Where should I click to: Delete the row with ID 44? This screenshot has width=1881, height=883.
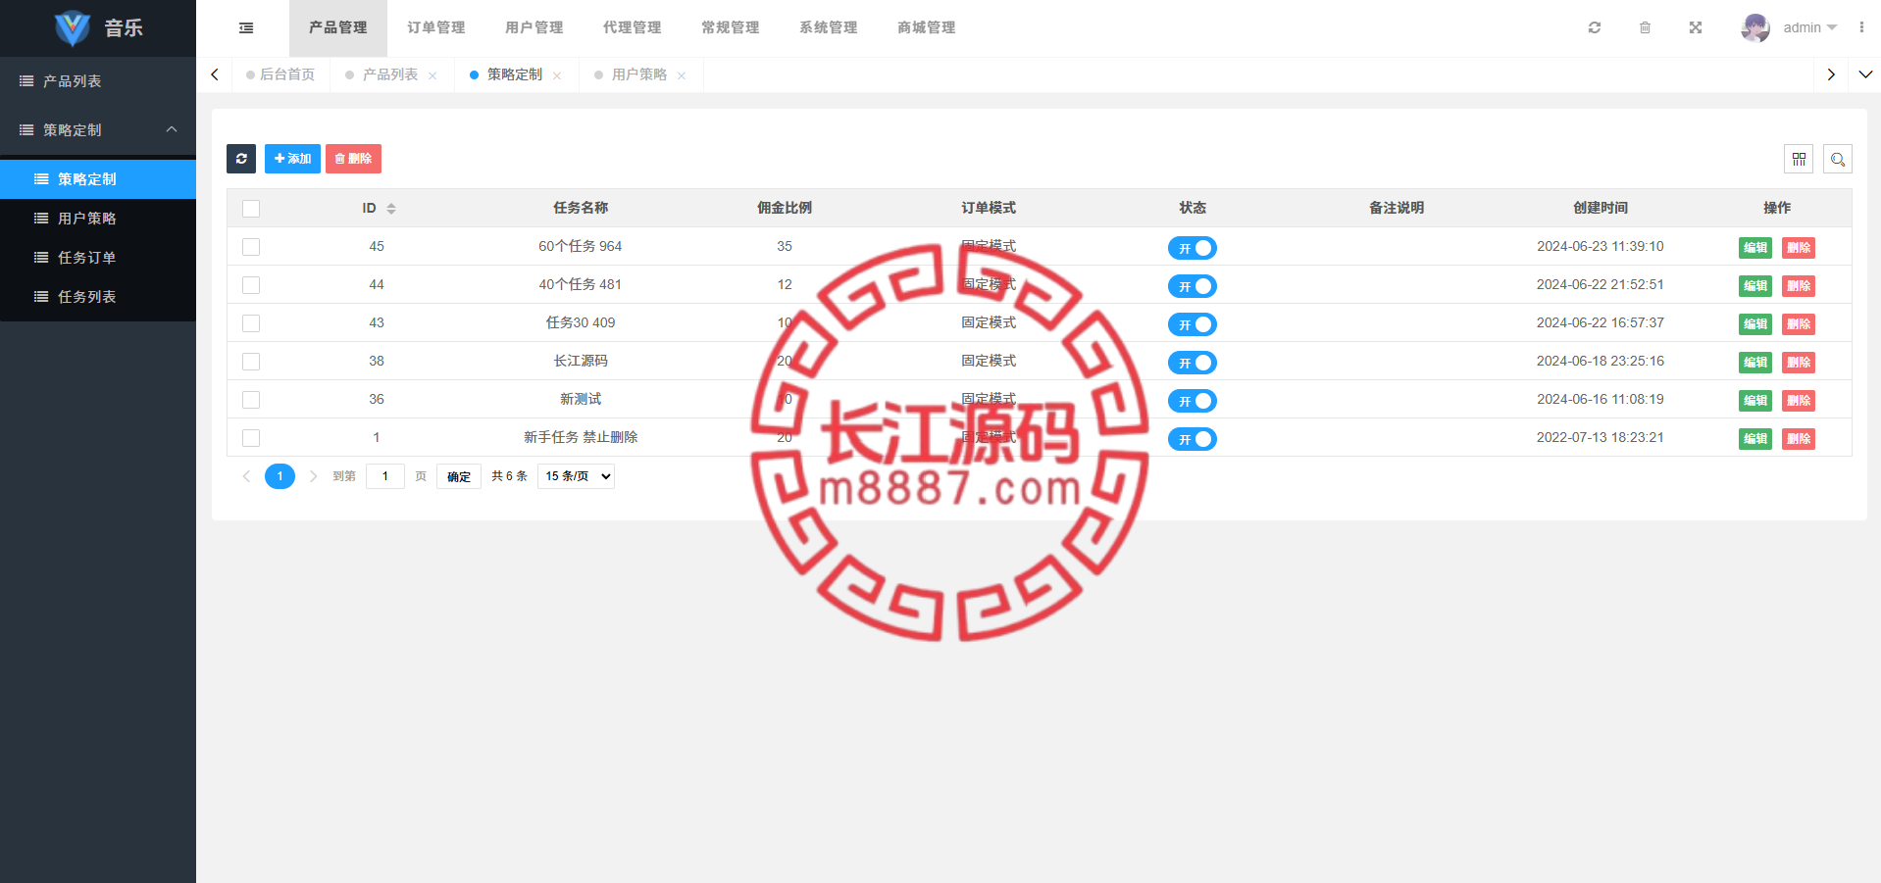tap(1799, 286)
